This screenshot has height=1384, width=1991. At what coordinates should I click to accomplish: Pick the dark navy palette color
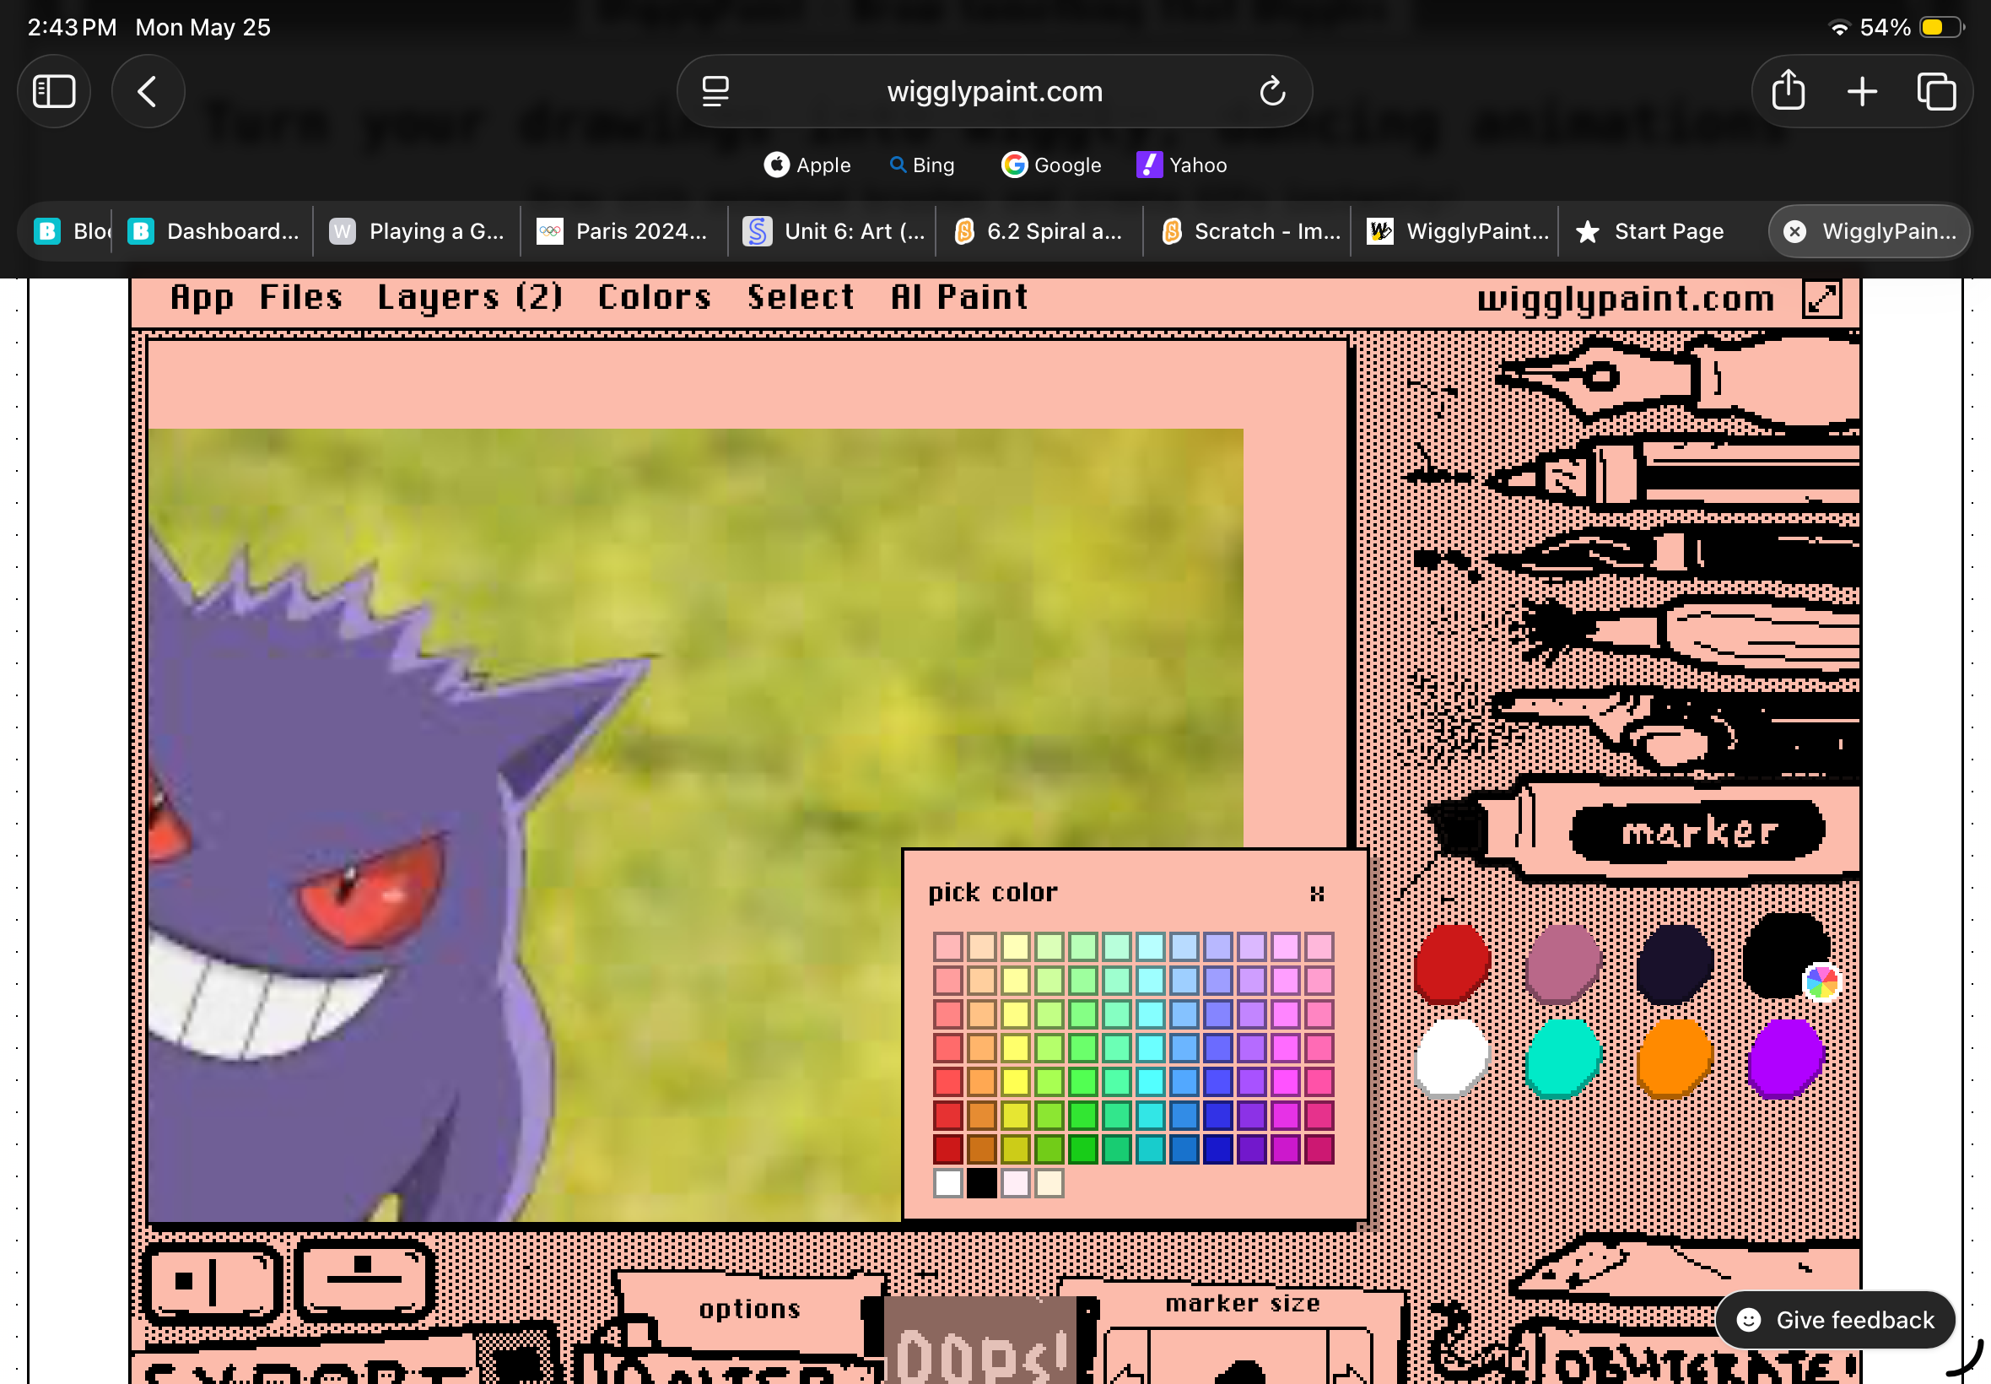pos(1675,964)
